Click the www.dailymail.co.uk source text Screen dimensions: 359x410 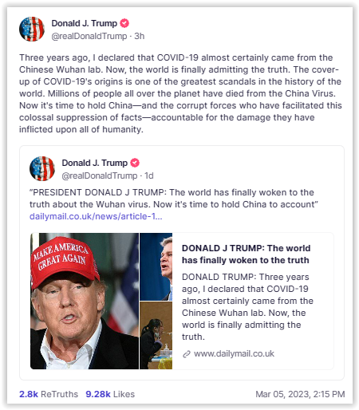tap(234, 354)
